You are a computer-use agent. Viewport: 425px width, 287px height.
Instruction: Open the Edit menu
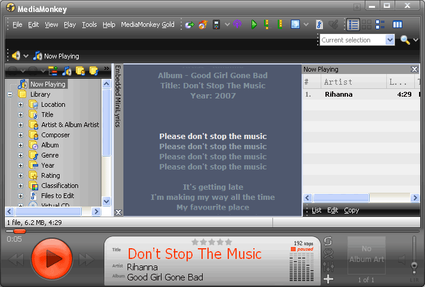(x=33, y=24)
